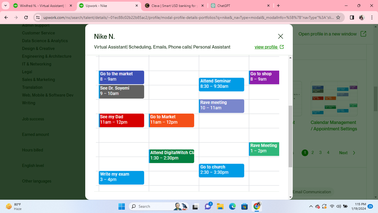Show hidden system tray icons
378x213 pixels.
(x=311, y=206)
